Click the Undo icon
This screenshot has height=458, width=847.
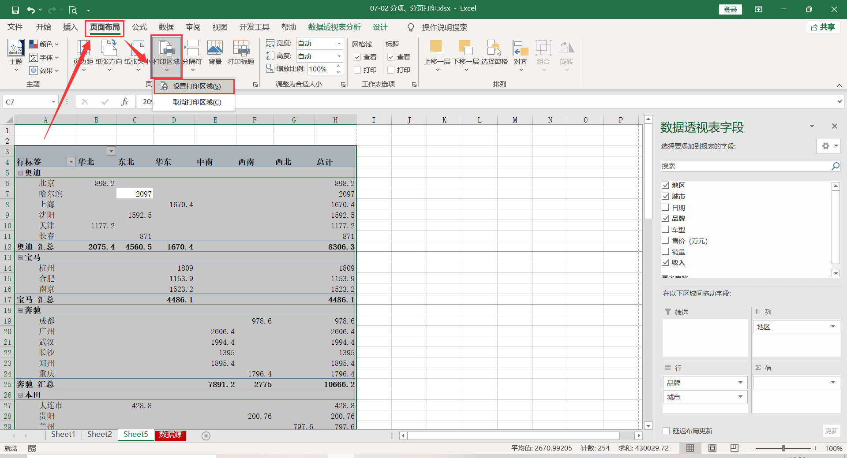pos(30,10)
